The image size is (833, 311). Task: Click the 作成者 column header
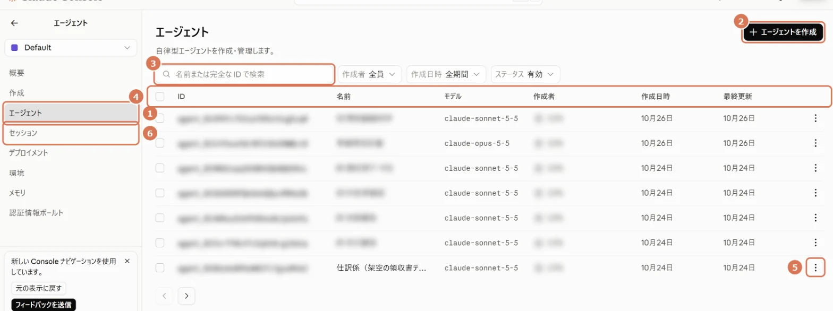[544, 97]
